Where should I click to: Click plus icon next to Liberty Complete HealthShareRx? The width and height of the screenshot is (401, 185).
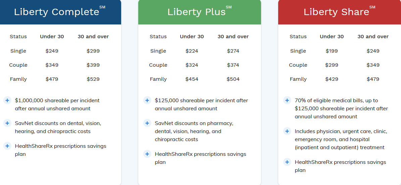click(x=7, y=146)
